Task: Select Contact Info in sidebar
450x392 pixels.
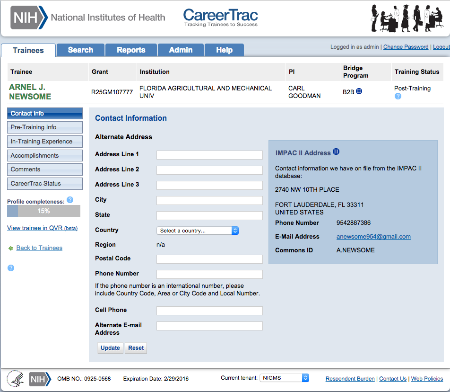Action: pyautogui.click(x=45, y=113)
